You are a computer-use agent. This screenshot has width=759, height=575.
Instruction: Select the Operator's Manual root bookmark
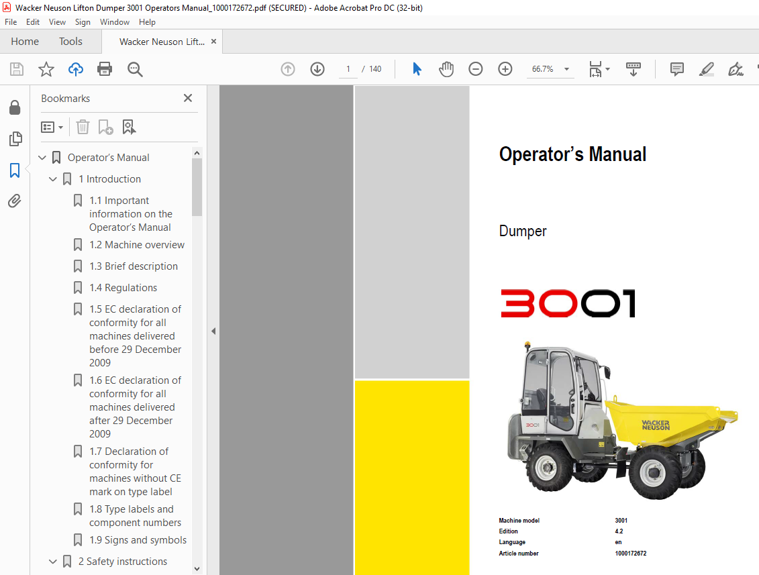click(109, 158)
